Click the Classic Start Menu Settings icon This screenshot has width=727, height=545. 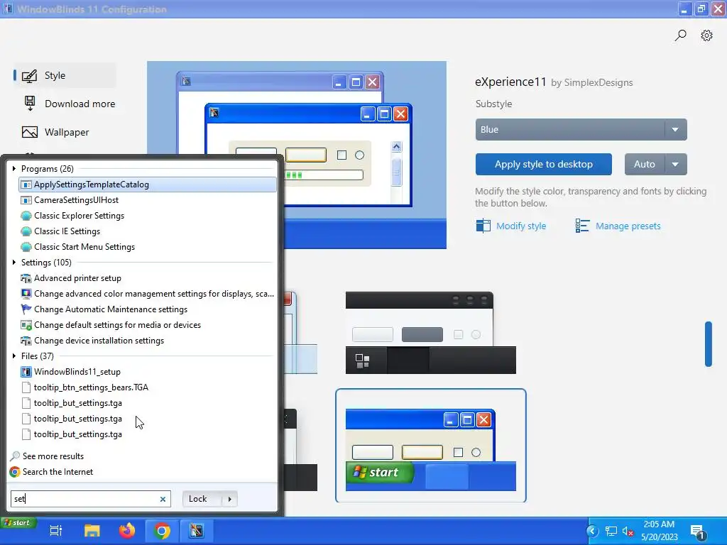coord(26,247)
